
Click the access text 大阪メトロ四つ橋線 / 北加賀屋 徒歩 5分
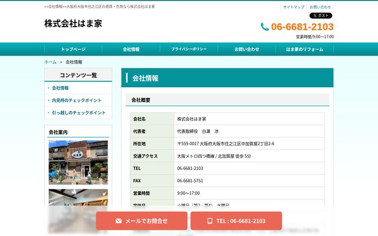point(214,156)
